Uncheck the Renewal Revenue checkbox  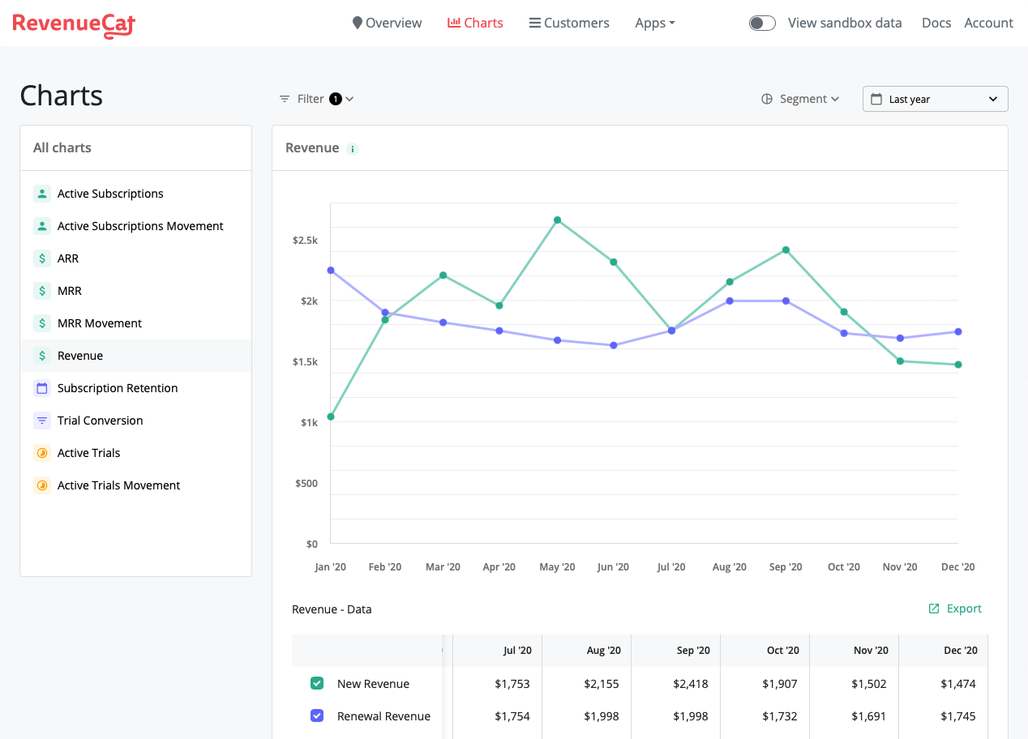point(317,716)
